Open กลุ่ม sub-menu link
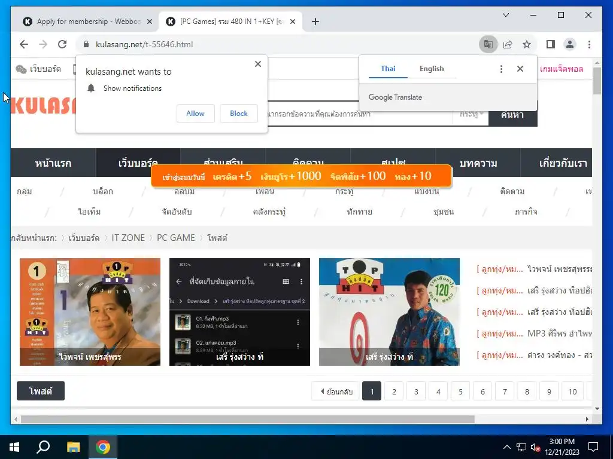613x459 pixels. point(24,191)
